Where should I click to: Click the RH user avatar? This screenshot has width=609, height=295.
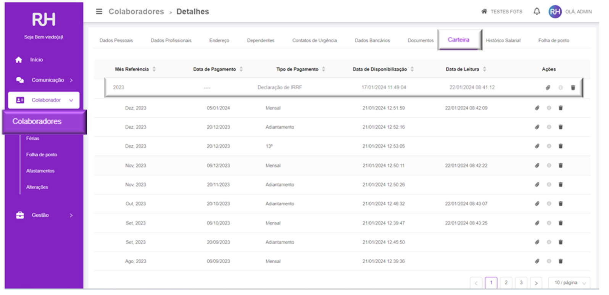555,12
